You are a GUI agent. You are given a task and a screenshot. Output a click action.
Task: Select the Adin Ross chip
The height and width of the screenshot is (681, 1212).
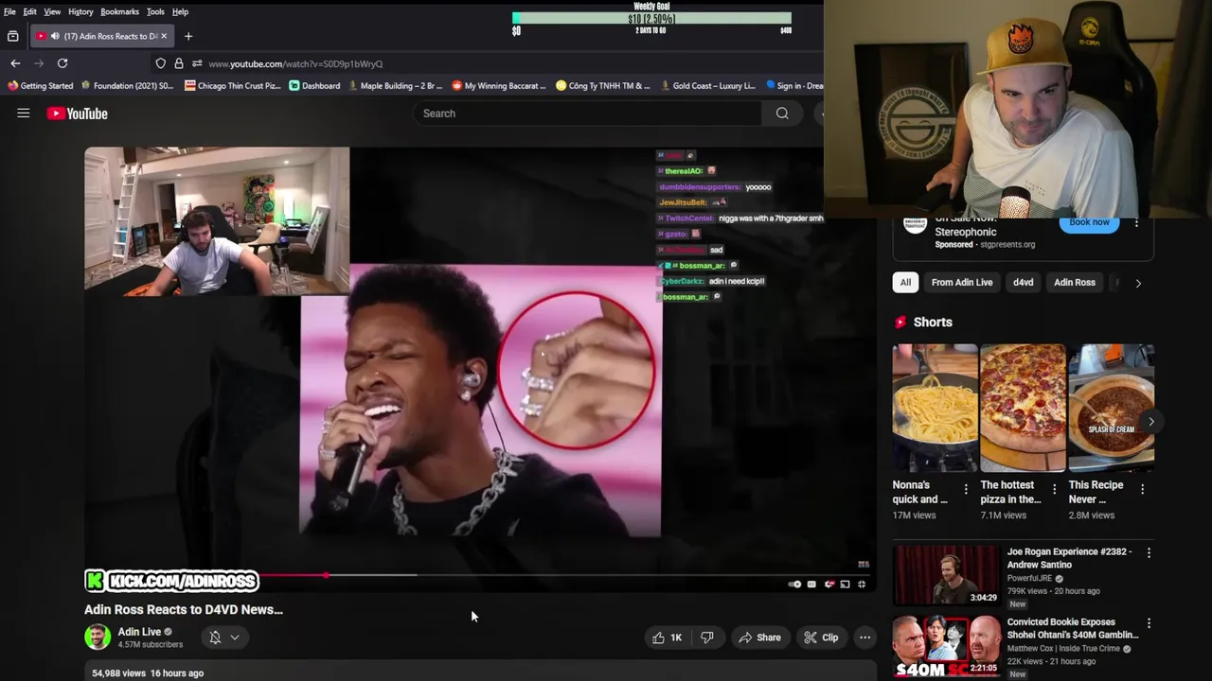point(1075,282)
